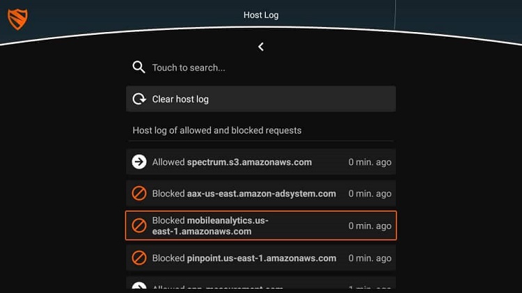This screenshot has width=522, height=293.
Task: Click the partially visible Allowed entry at bottom
Action: pos(261,283)
